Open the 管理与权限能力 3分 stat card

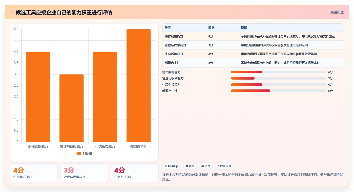tap(84, 173)
